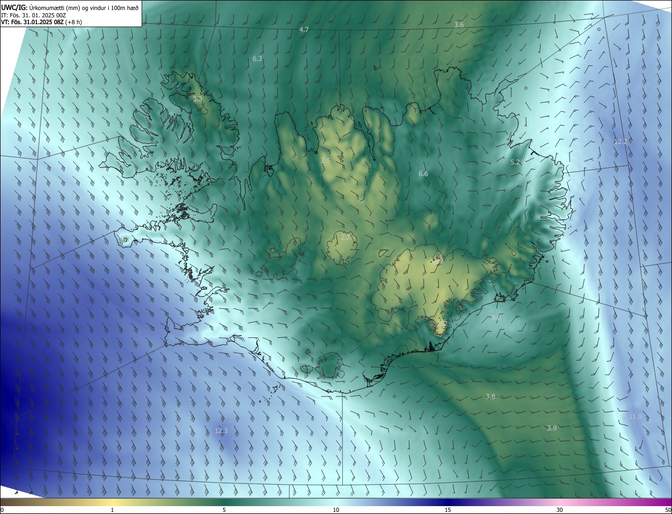Viewport: 672px width, 514px height.
Task: Click the 8.0 value label on the map
Action: point(496,318)
